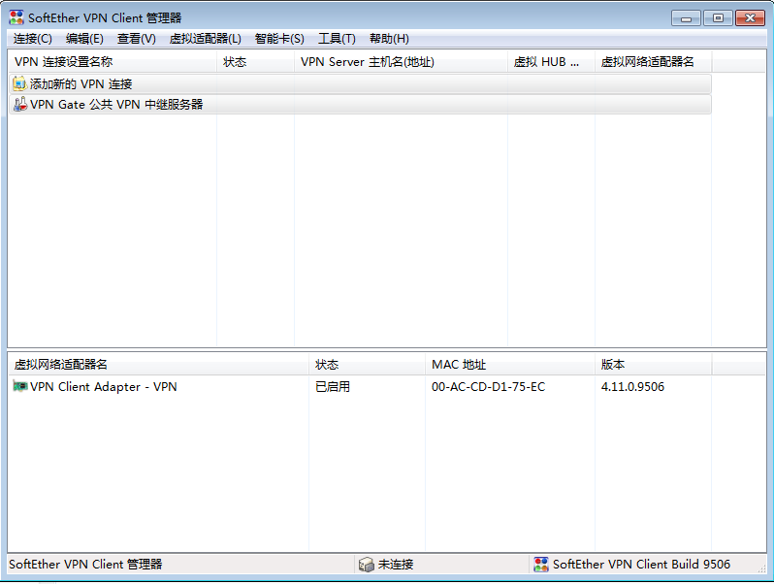Click 虚拟网络适配器名 header in adapter list
Image resolution: width=774 pixels, height=584 pixels.
(158, 365)
